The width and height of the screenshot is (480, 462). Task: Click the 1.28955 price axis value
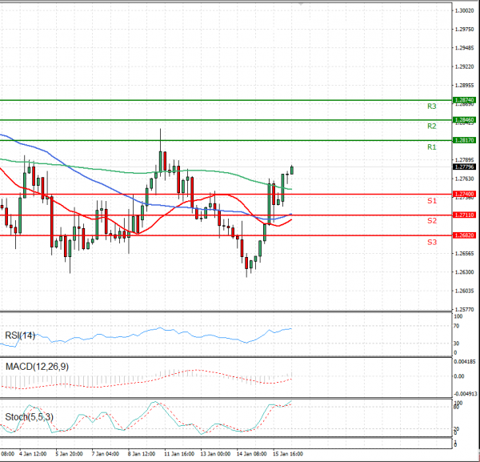(464, 85)
